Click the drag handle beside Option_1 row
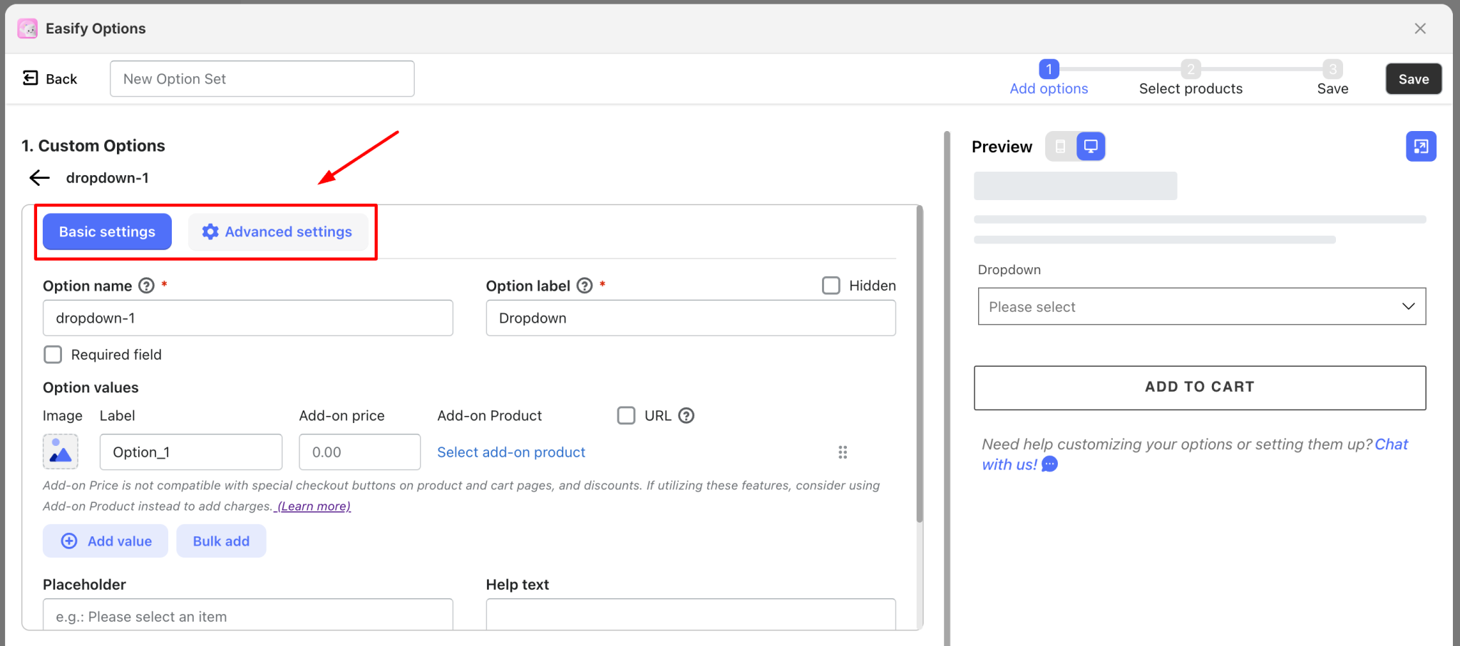Viewport: 1460px width, 646px height. point(843,452)
